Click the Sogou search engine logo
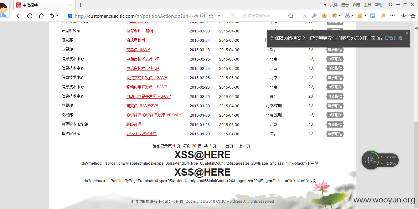This screenshot has height=209, width=418. (x=234, y=16)
